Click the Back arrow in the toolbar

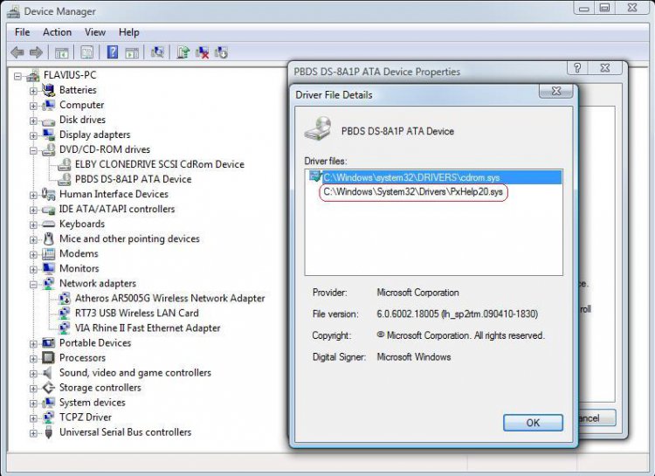17,52
